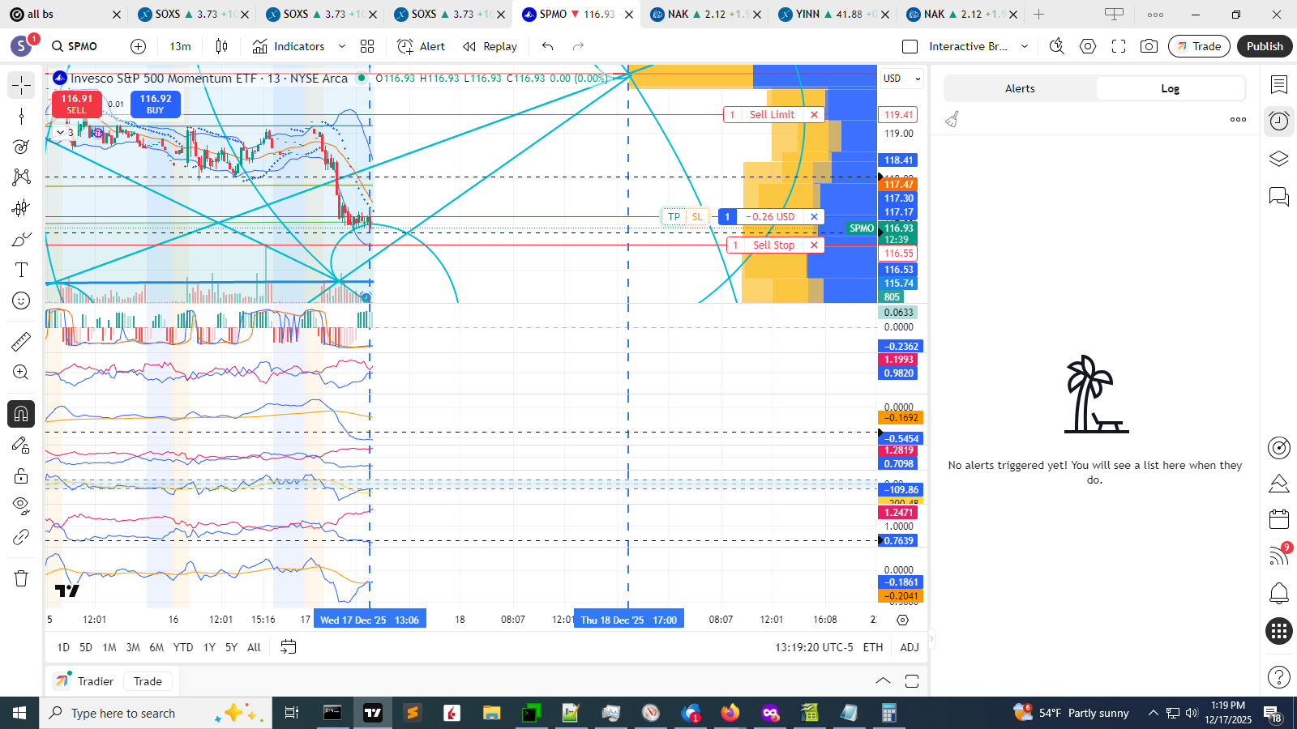Select the crosshair cursor tool
Image resolution: width=1297 pixels, height=729 pixels.
[x=21, y=85]
